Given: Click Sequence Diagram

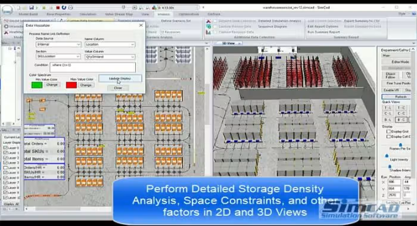Looking at the screenshot, I should pyautogui.click(x=273, y=26).
